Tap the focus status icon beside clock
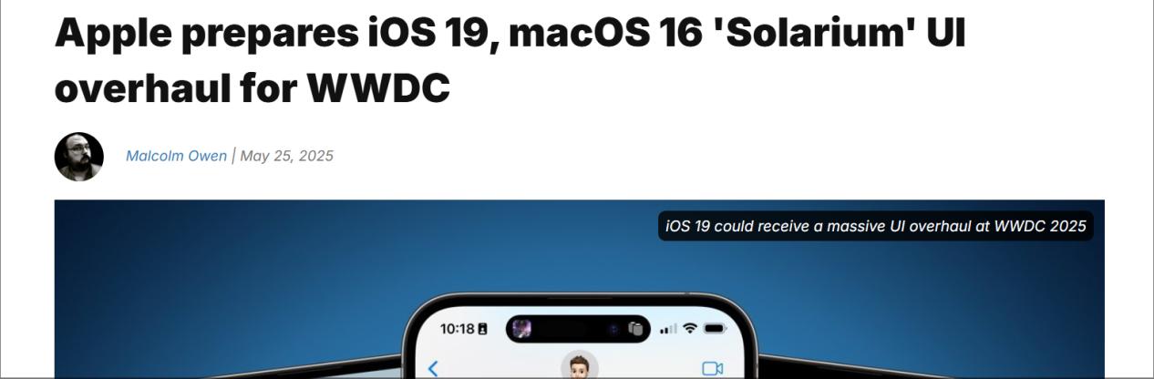Image resolution: width=1154 pixels, height=379 pixels. [482, 329]
